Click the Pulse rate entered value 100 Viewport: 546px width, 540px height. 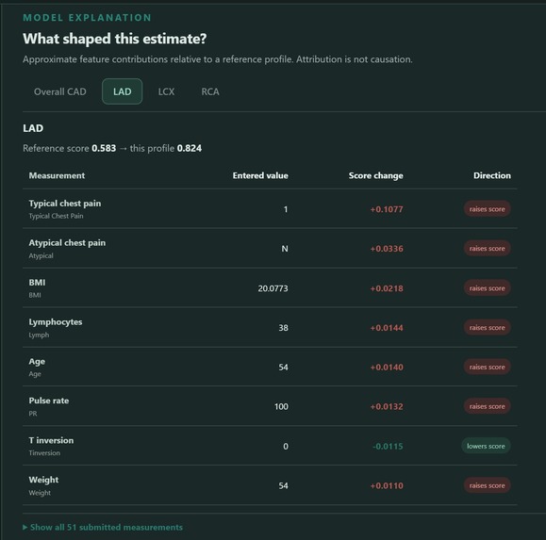[x=281, y=406]
